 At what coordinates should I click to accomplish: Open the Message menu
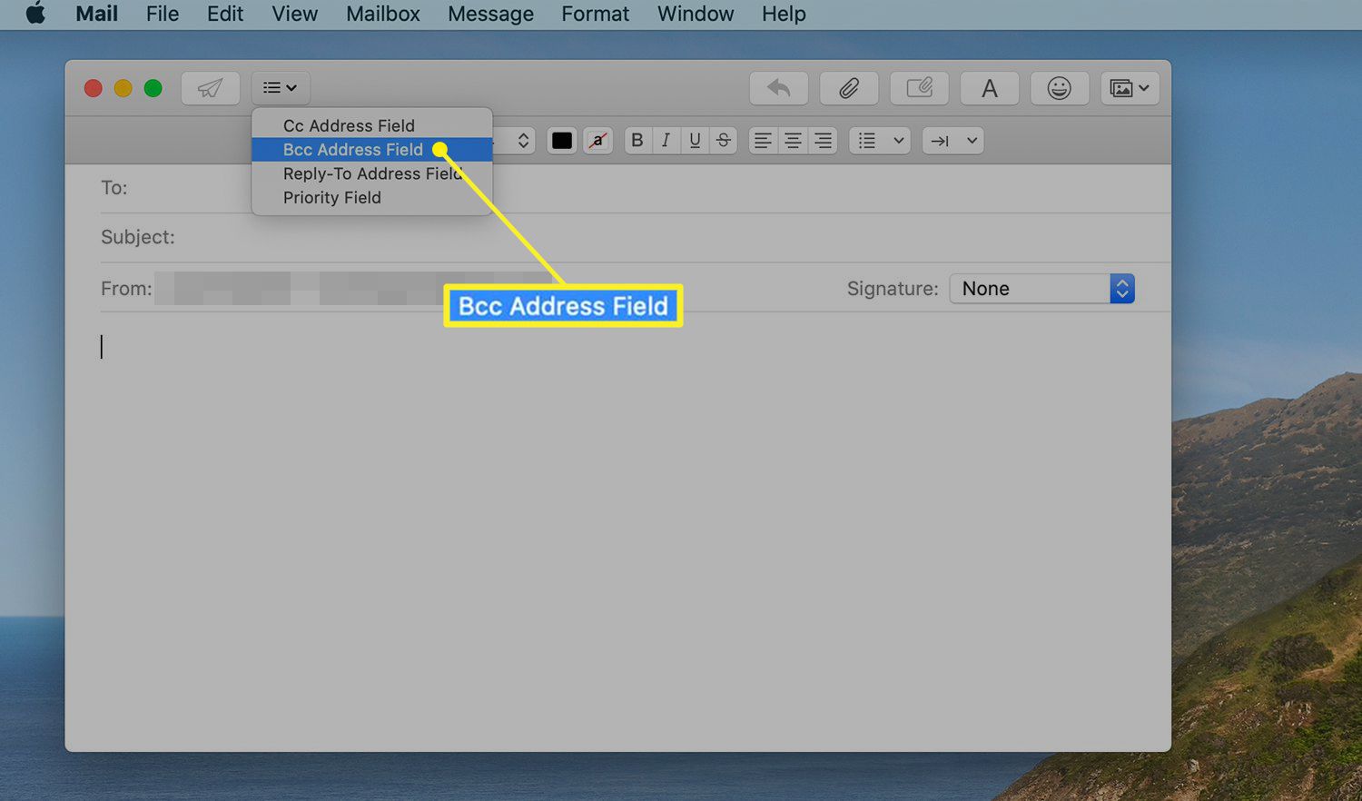(x=490, y=14)
